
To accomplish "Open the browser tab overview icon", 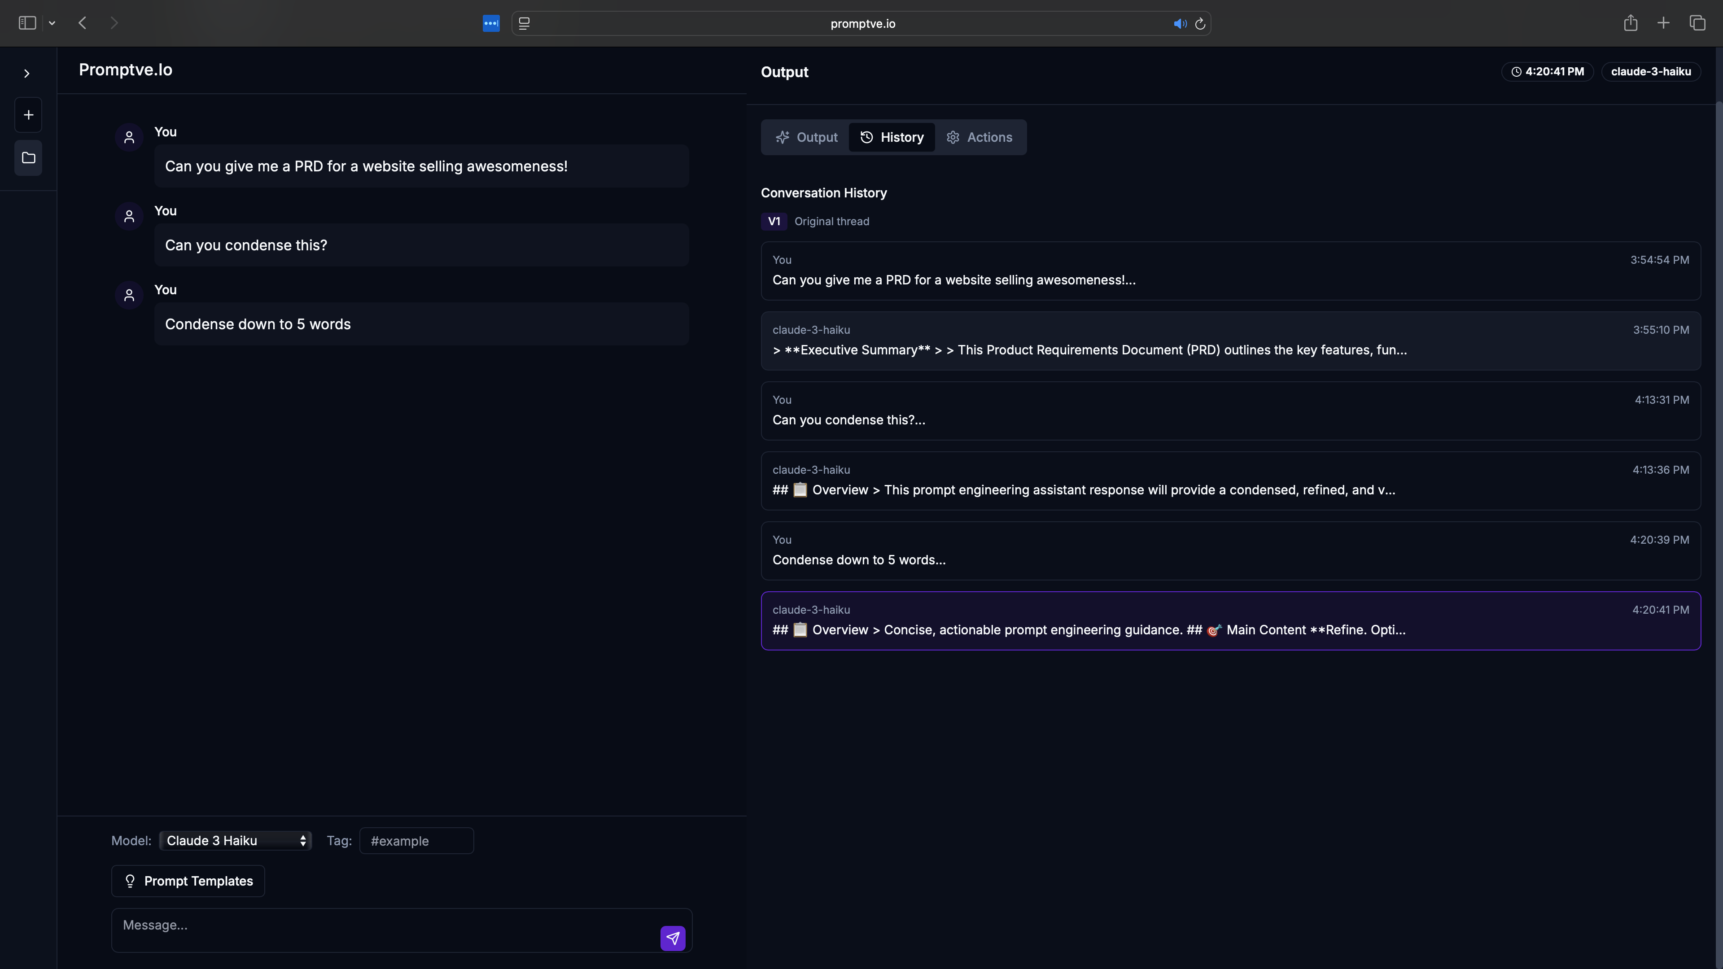I will pyautogui.click(x=1697, y=23).
